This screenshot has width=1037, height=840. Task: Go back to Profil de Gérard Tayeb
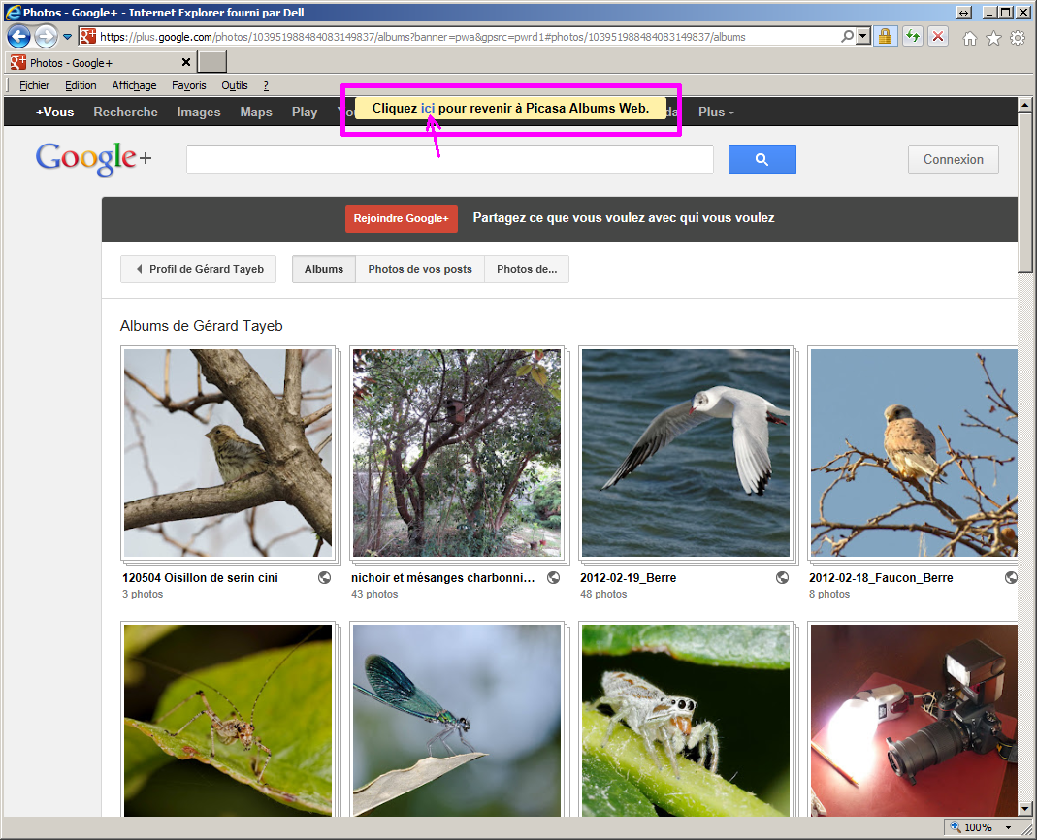coord(199,269)
